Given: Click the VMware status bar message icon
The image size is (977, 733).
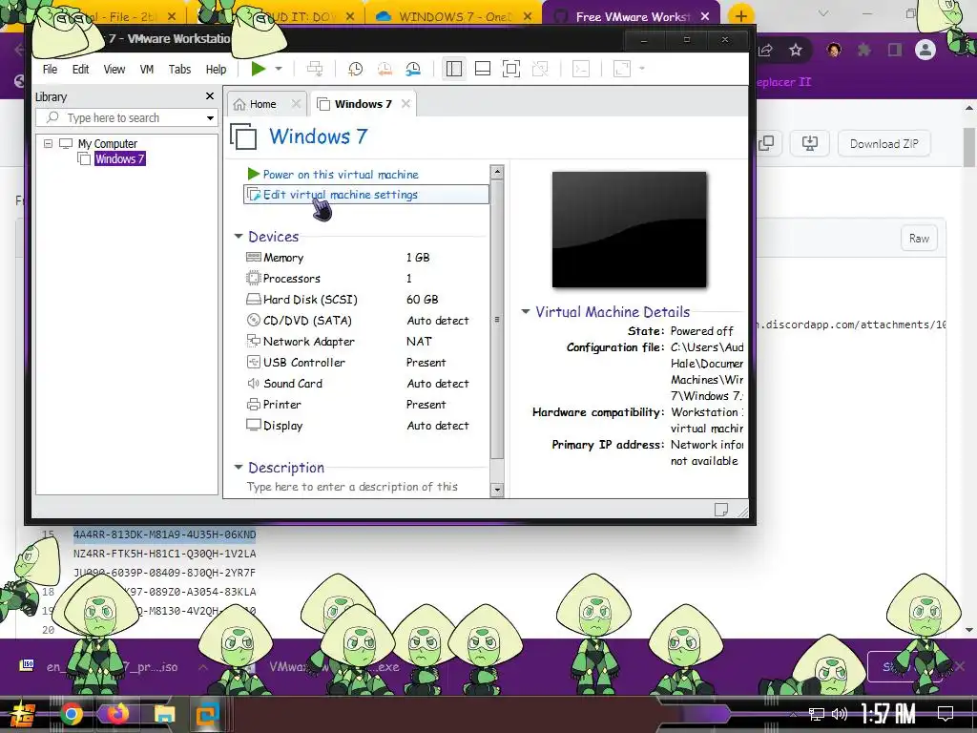Looking at the screenshot, I should pyautogui.click(x=721, y=510).
